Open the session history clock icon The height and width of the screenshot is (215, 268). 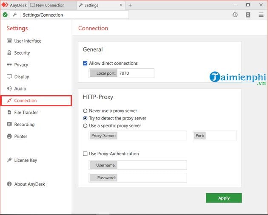(x=235, y=15)
